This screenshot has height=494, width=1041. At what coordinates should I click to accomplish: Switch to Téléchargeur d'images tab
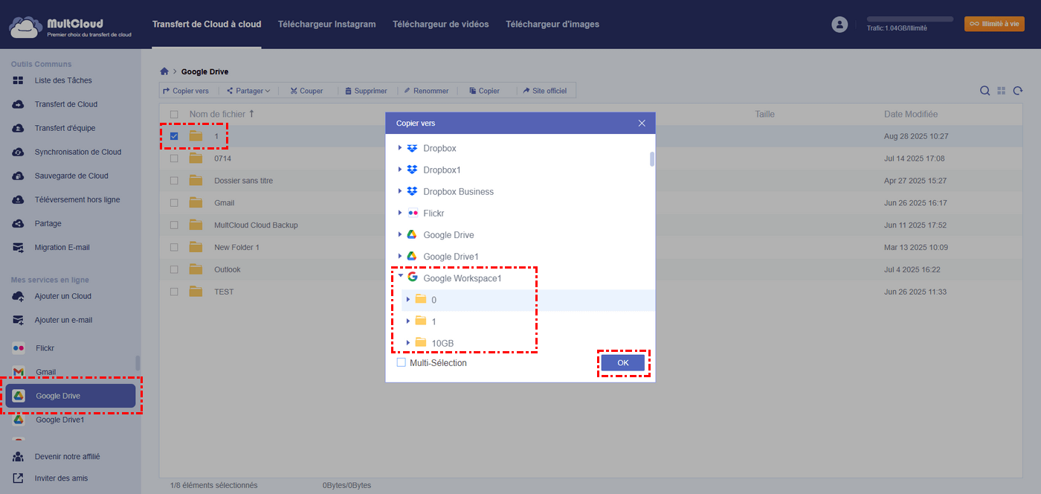tap(552, 25)
